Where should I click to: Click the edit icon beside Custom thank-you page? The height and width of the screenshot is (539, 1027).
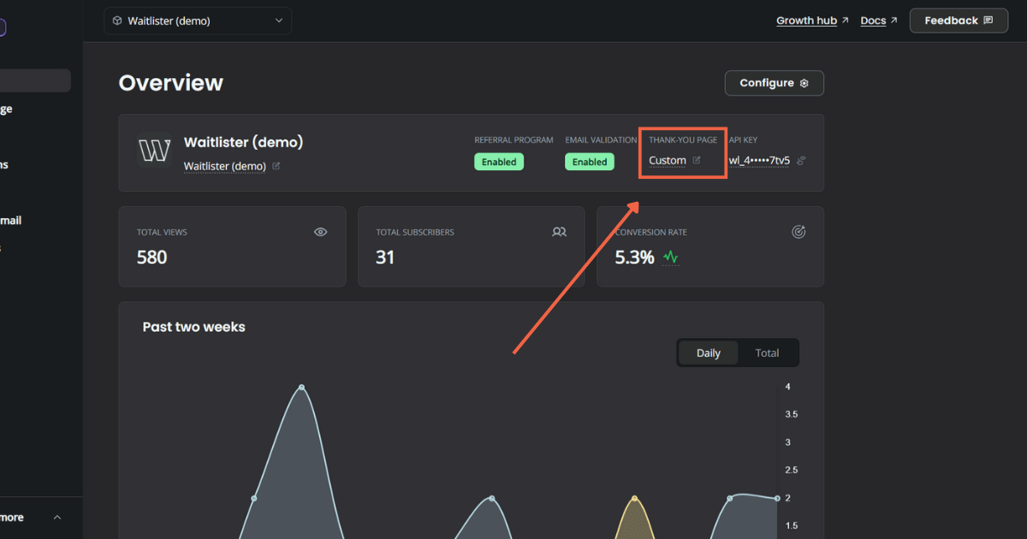pyautogui.click(x=697, y=160)
